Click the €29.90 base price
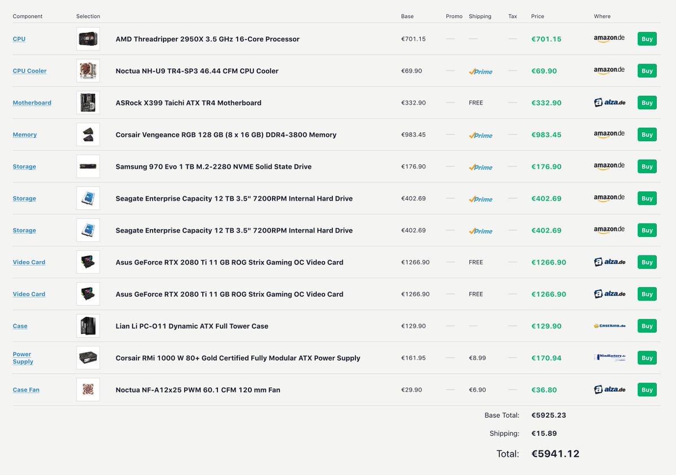The height and width of the screenshot is (475, 676). [411, 389]
